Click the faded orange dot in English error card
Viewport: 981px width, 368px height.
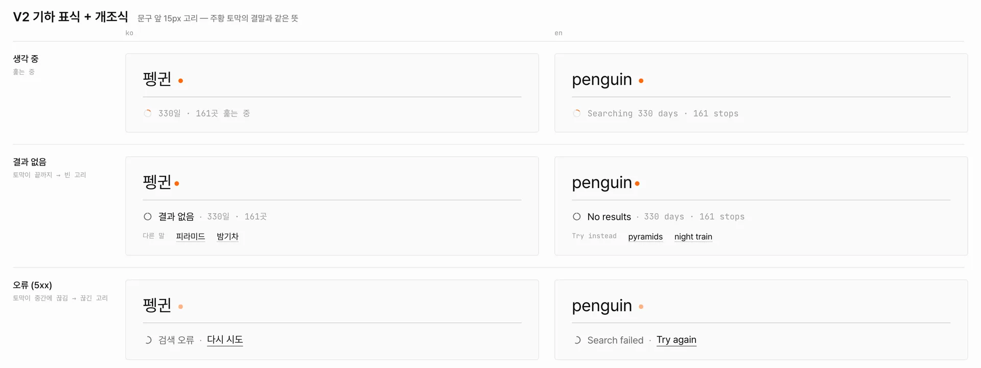641,307
